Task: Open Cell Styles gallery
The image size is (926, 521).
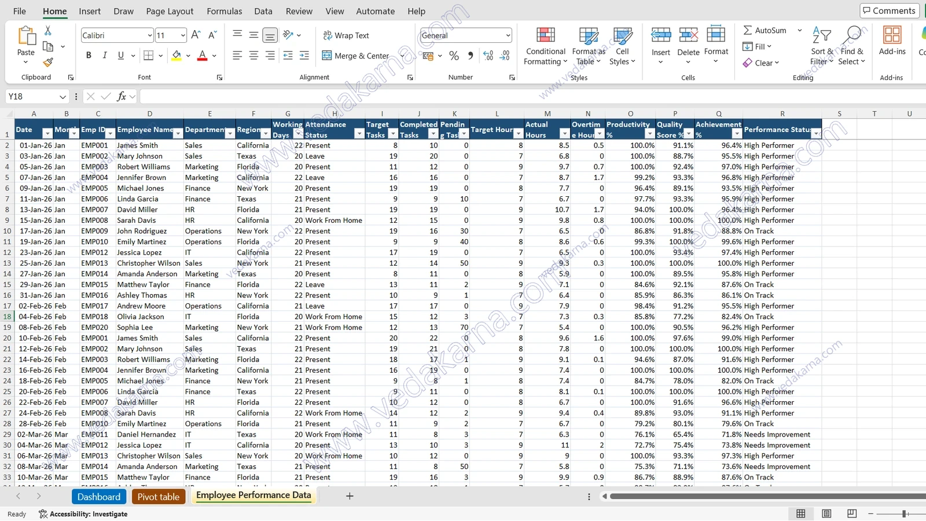Action: 622,46
